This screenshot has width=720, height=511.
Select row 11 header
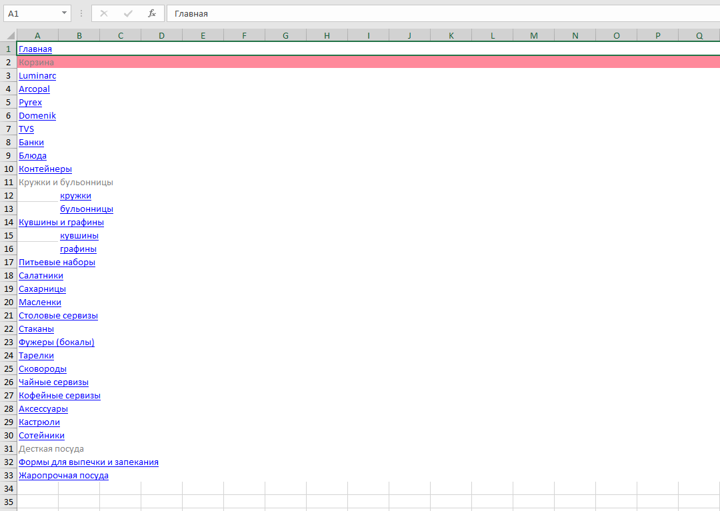(x=8, y=182)
